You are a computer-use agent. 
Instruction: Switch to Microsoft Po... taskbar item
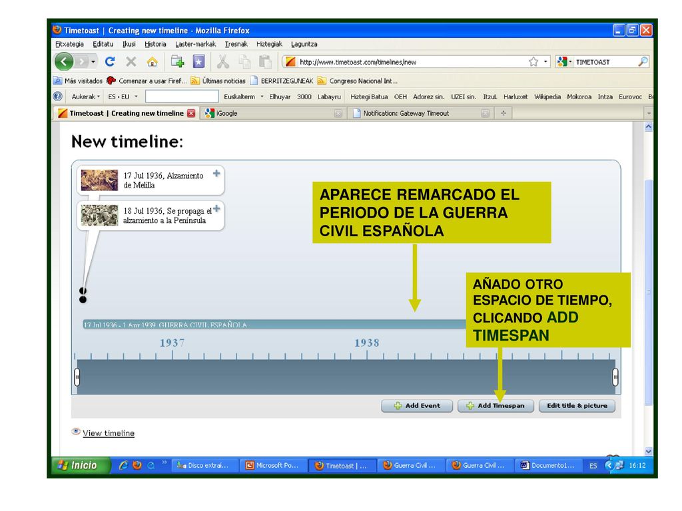[x=272, y=465]
